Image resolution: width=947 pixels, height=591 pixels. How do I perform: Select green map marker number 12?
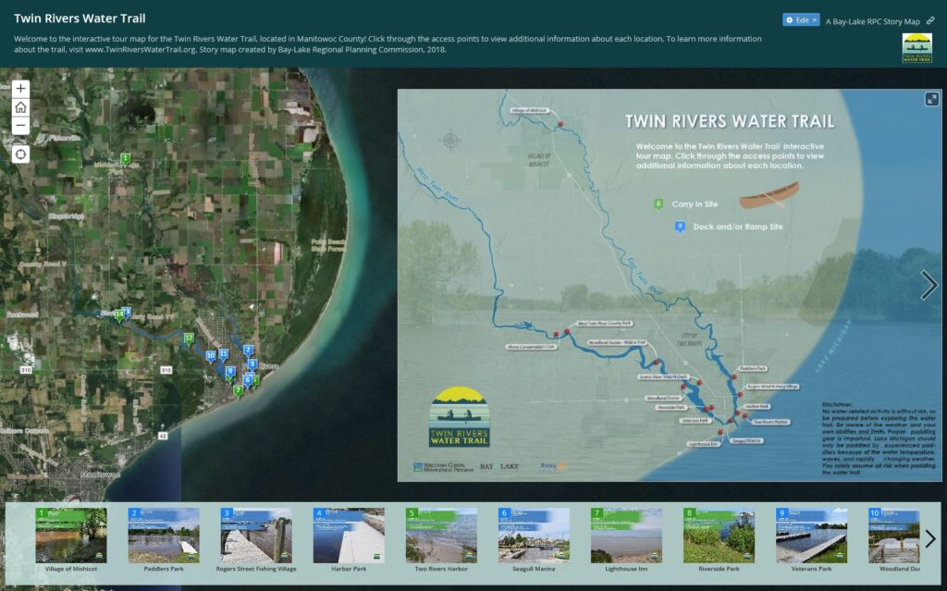[189, 339]
